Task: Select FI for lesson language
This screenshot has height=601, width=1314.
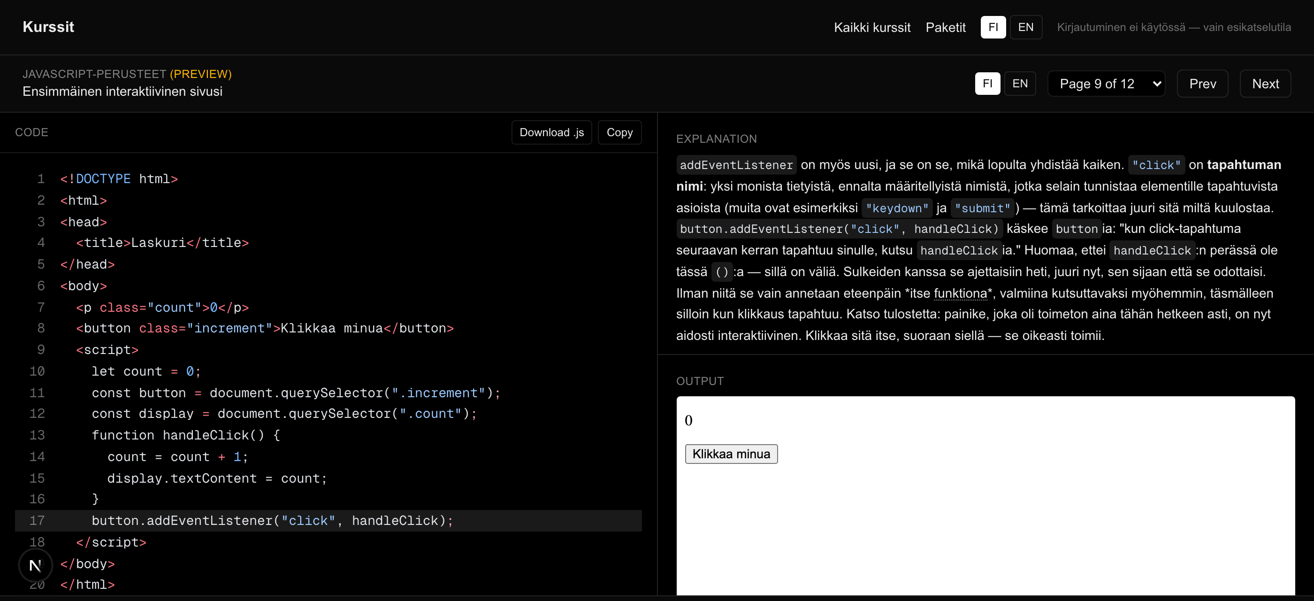Action: 987,84
